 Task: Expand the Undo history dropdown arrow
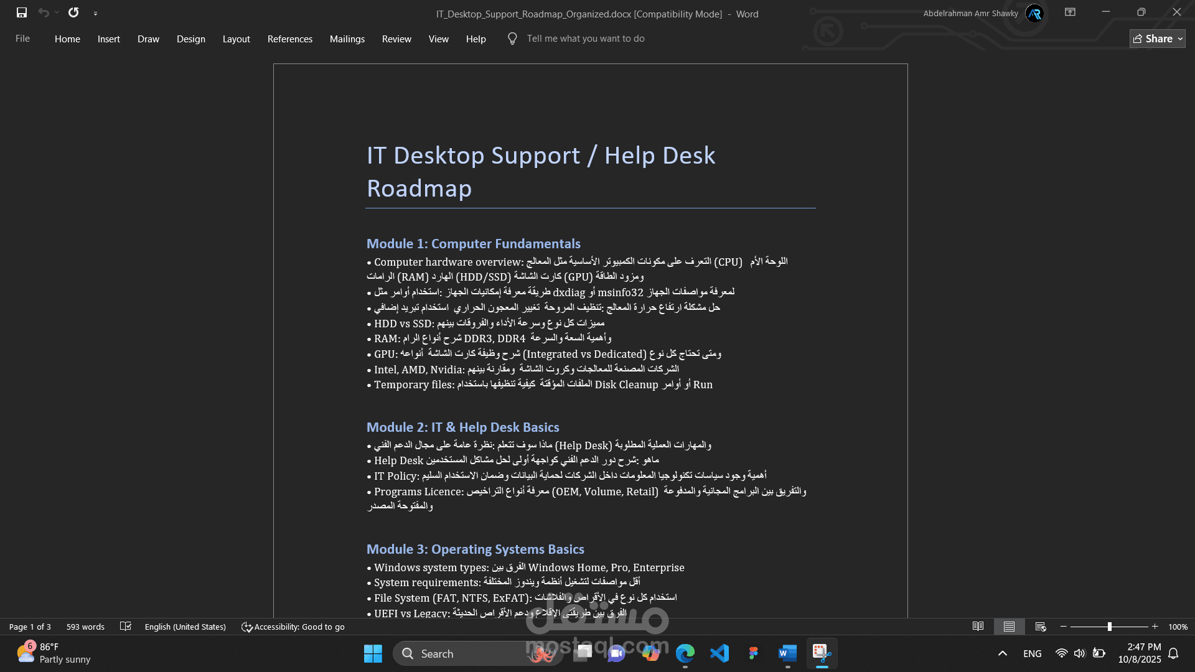57,12
